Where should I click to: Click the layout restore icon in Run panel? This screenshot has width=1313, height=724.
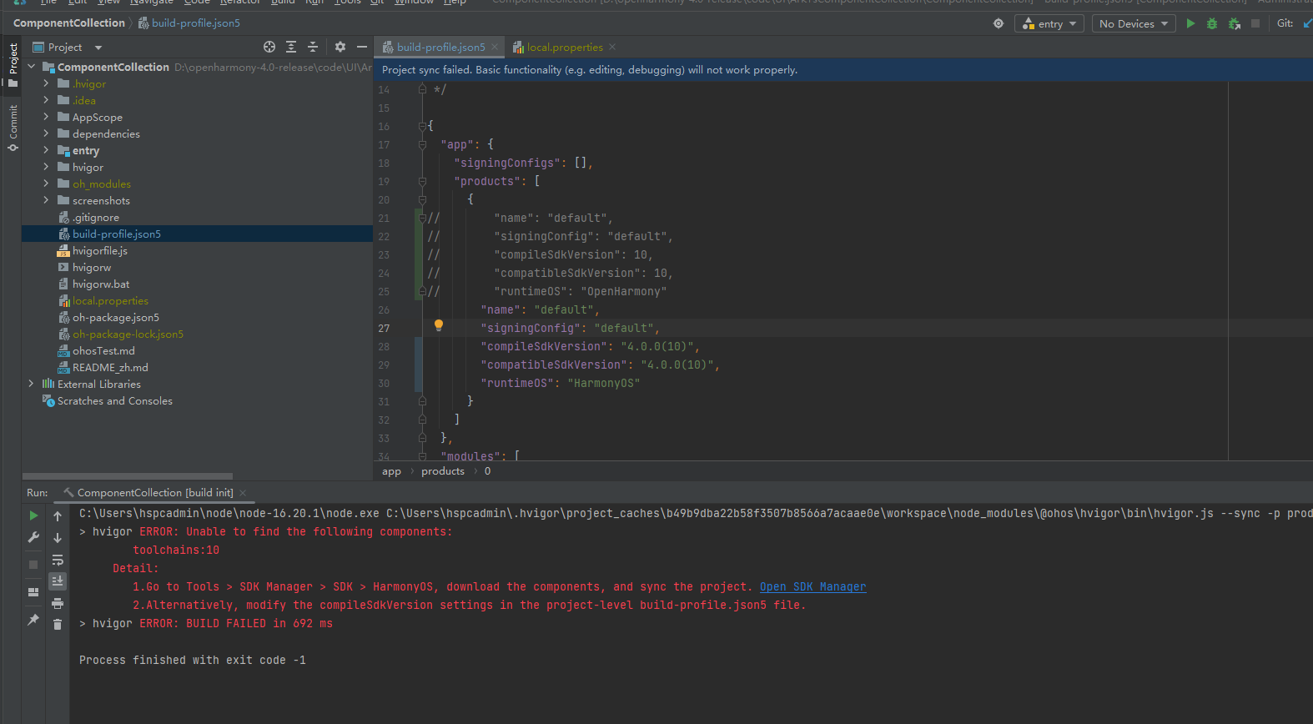(x=33, y=592)
